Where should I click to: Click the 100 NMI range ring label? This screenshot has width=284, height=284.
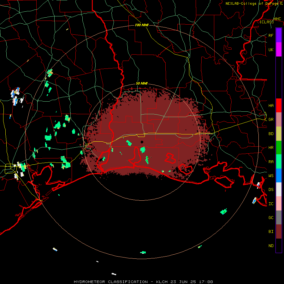click(x=142, y=25)
